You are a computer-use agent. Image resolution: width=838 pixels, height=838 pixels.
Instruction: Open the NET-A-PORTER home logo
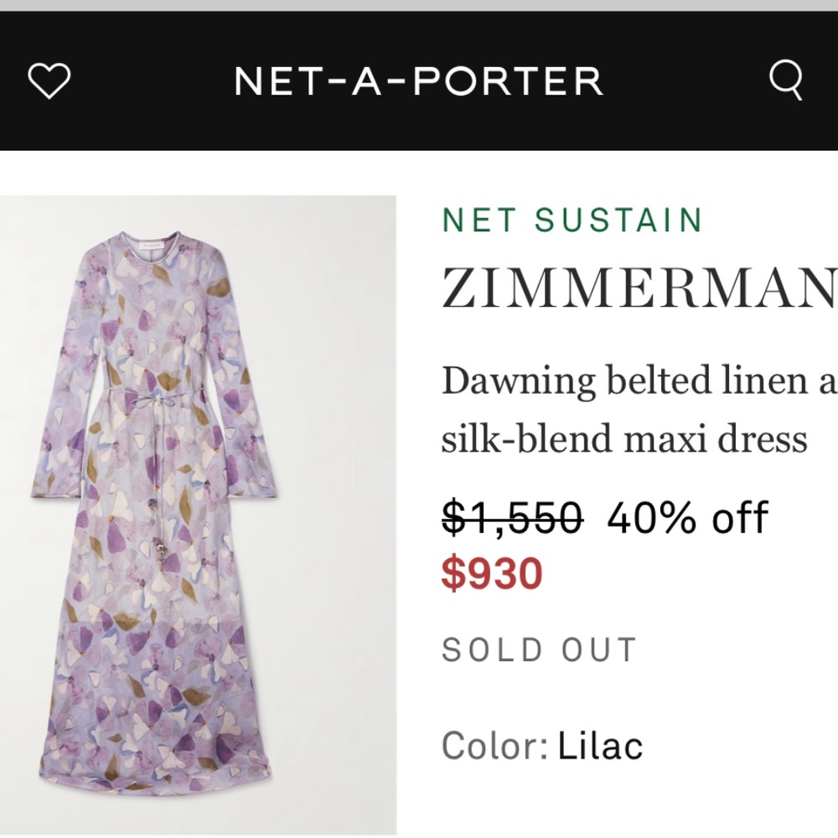(418, 80)
